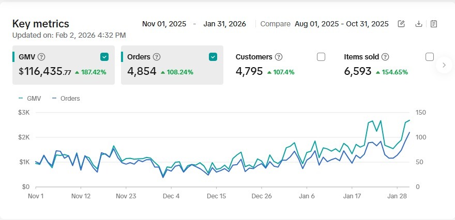Check the Items sold checkbox

[430, 57]
